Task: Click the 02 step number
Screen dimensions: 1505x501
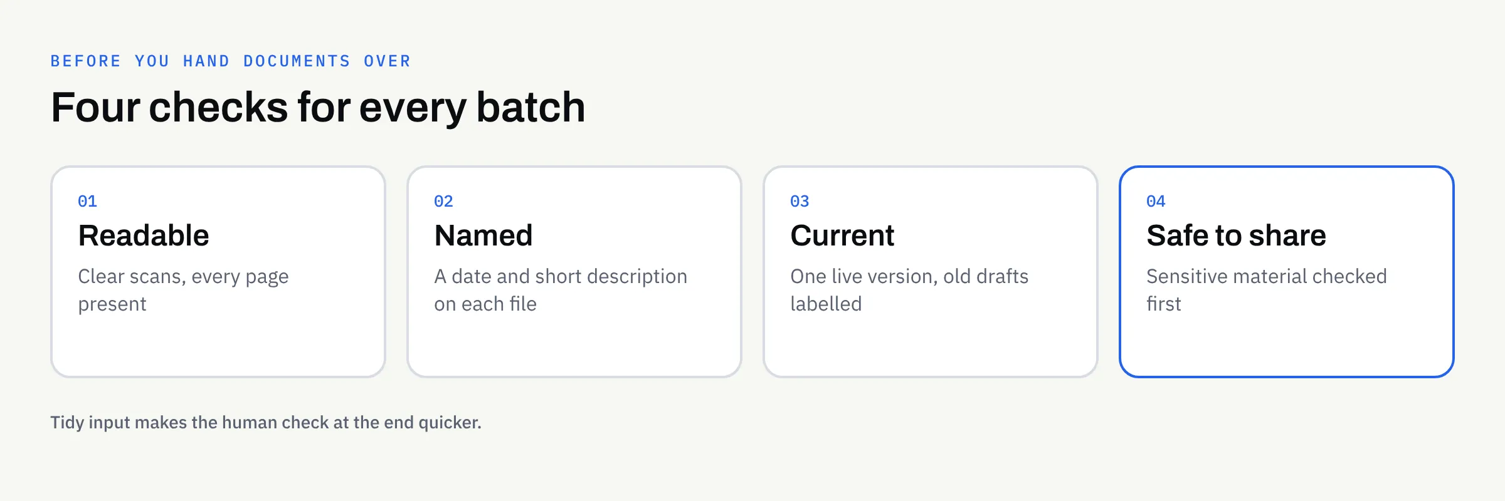Action: click(x=443, y=201)
